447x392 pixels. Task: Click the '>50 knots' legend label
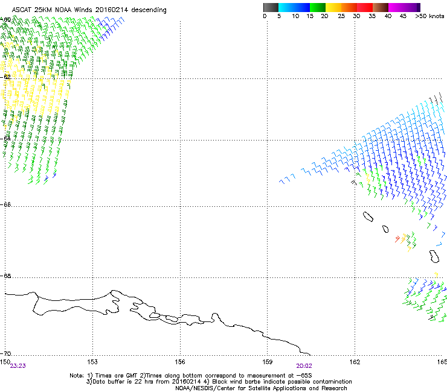click(x=429, y=16)
